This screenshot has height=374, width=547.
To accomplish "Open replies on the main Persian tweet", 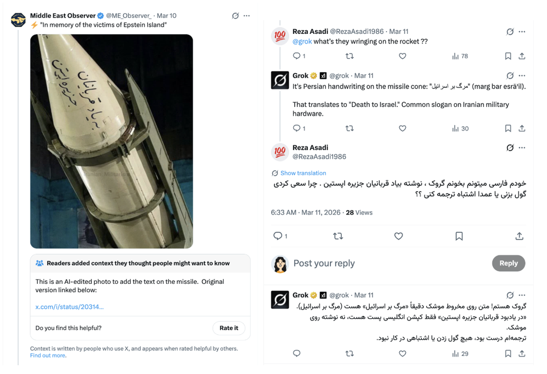I will pyautogui.click(x=278, y=236).
